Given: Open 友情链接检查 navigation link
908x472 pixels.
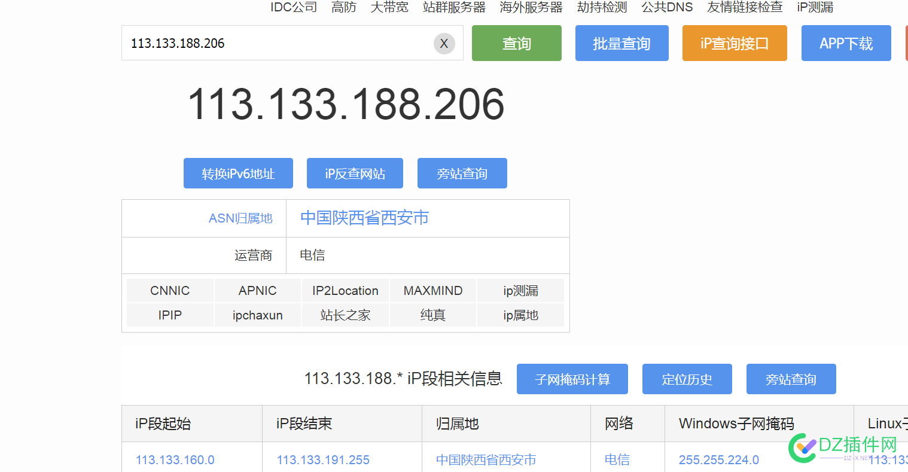Looking at the screenshot, I should tap(745, 7).
